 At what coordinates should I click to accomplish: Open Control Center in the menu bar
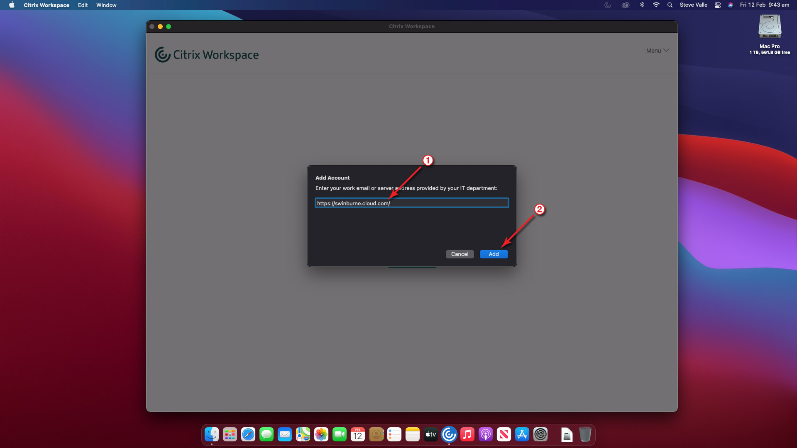click(x=717, y=5)
